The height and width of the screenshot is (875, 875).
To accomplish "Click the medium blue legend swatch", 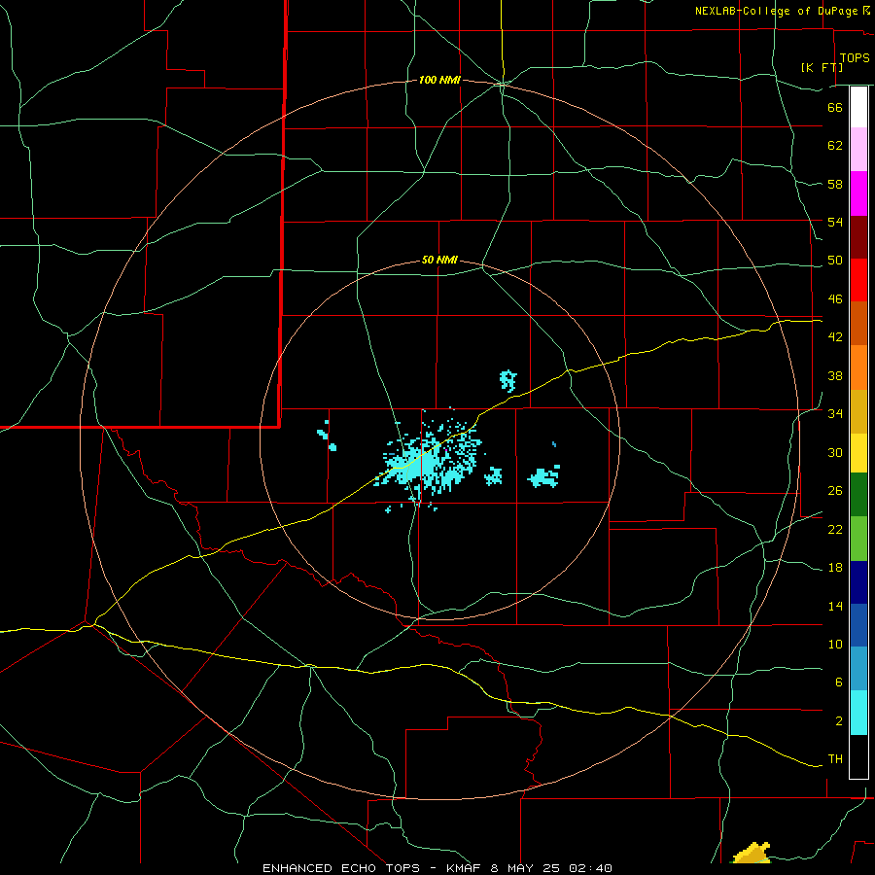I will (x=858, y=625).
